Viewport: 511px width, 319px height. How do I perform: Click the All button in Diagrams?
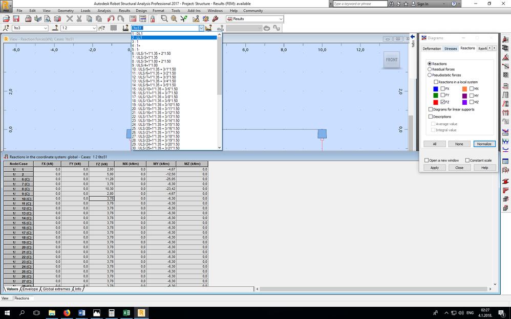click(434, 144)
